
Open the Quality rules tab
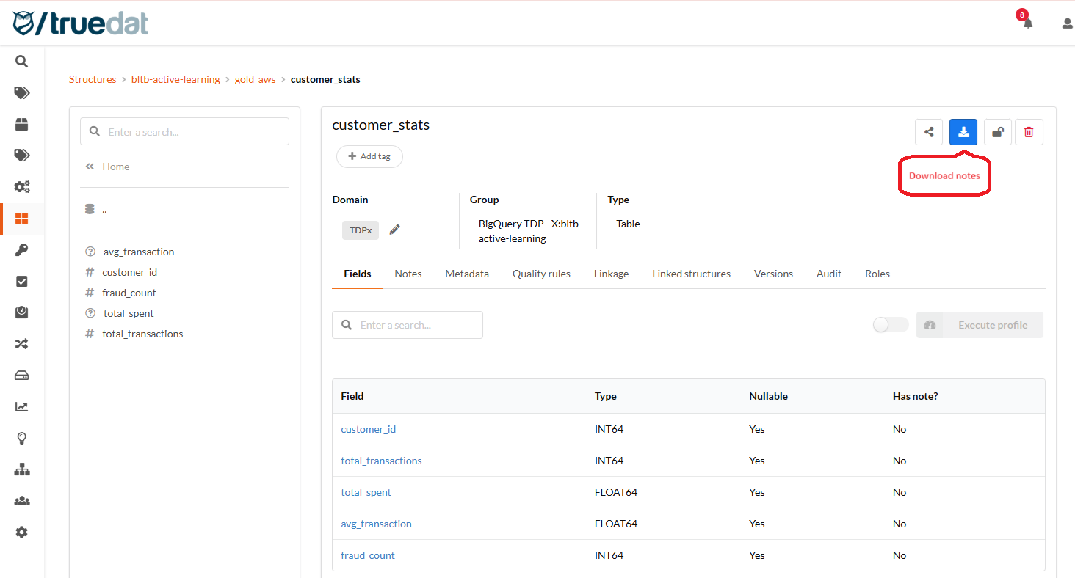(541, 274)
